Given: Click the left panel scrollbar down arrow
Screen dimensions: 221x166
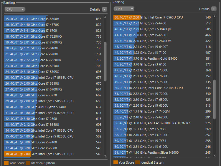Looking at the screenshot, I should click(105, 156).
